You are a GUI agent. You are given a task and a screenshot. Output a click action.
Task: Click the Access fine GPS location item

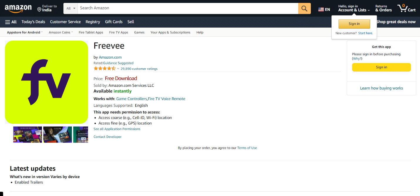(125, 123)
